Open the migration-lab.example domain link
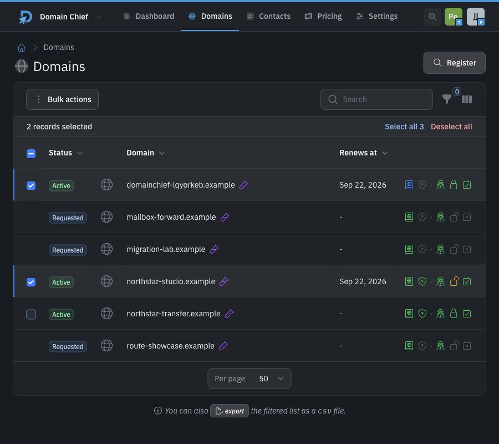 click(166, 249)
